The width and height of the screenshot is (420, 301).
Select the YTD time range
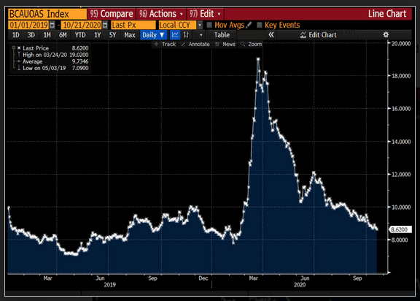coord(80,35)
